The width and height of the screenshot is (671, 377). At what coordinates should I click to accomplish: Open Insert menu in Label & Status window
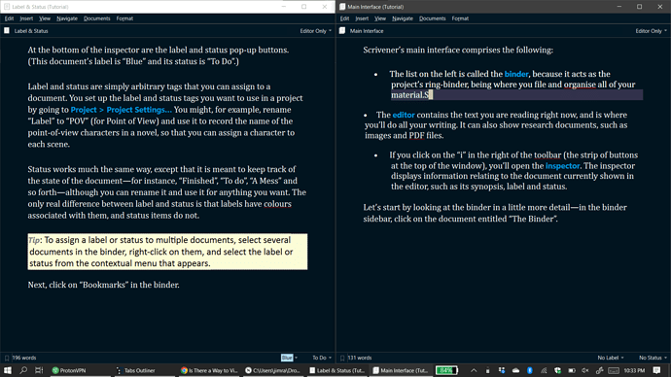(x=26, y=18)
